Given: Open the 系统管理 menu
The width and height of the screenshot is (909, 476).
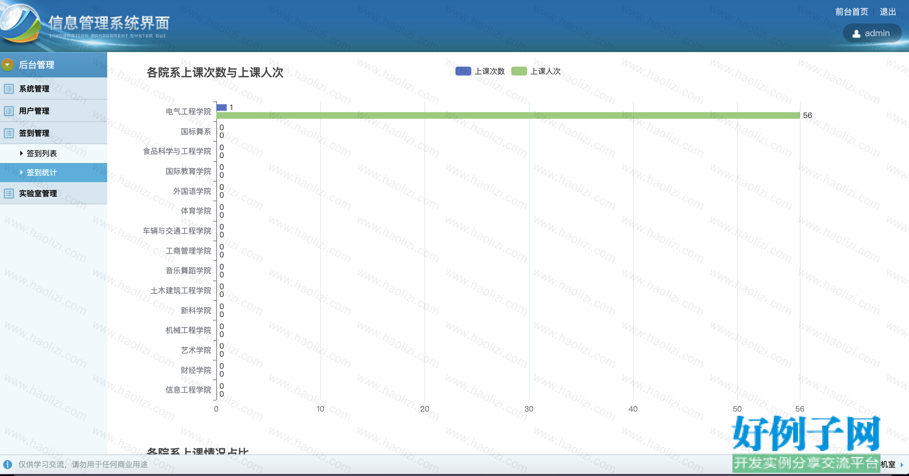Looking at the screenshot, I should coord(54,89).
